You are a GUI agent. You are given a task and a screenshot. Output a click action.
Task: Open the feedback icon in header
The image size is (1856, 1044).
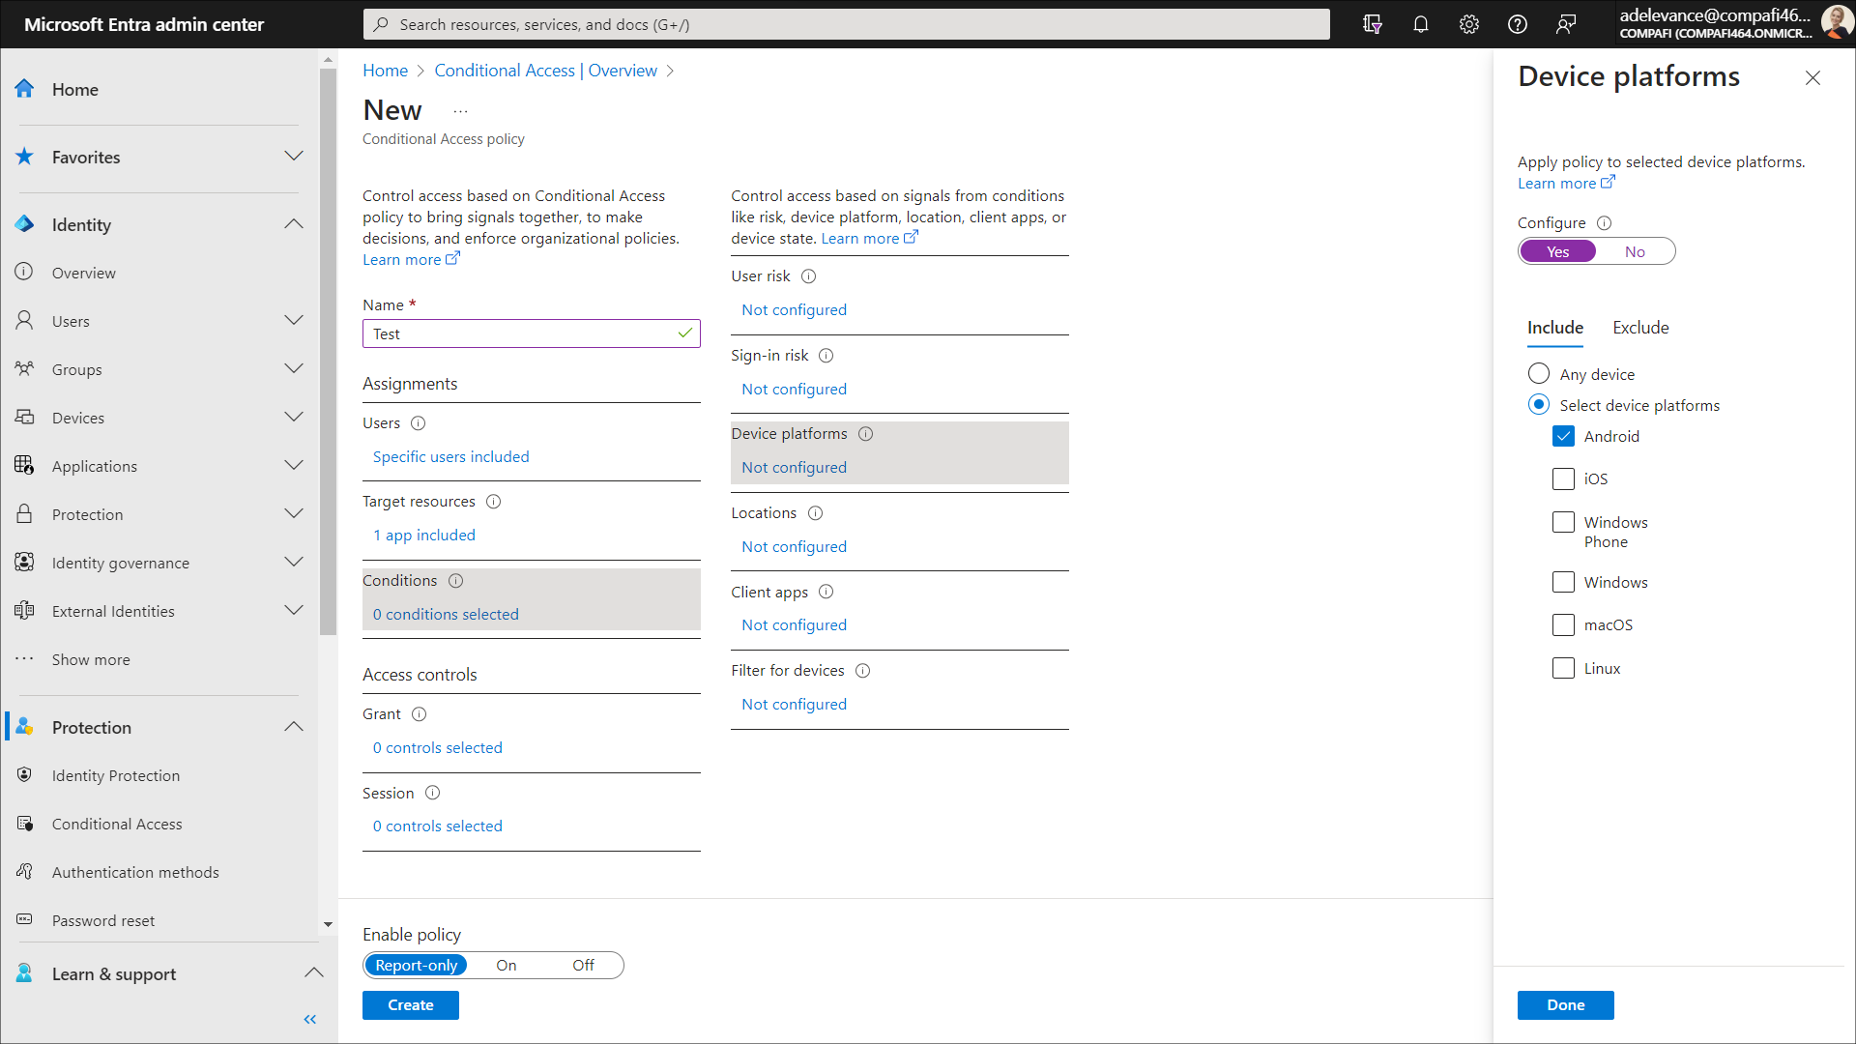pyautogui.click(x=1565, y=24)
